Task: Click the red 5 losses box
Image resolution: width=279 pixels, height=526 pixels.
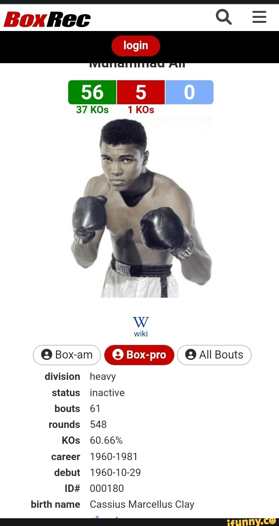Action: (141, 92)
